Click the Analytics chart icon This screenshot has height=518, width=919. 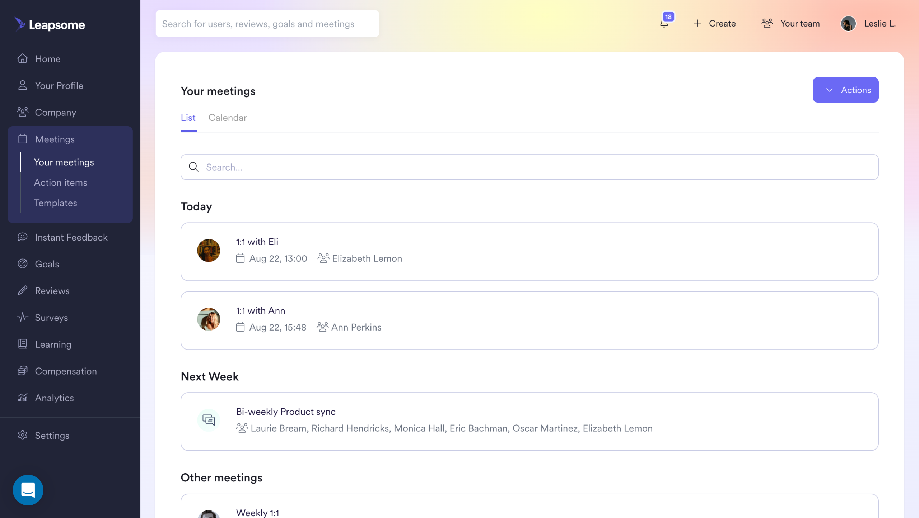(x=23, y=398)
